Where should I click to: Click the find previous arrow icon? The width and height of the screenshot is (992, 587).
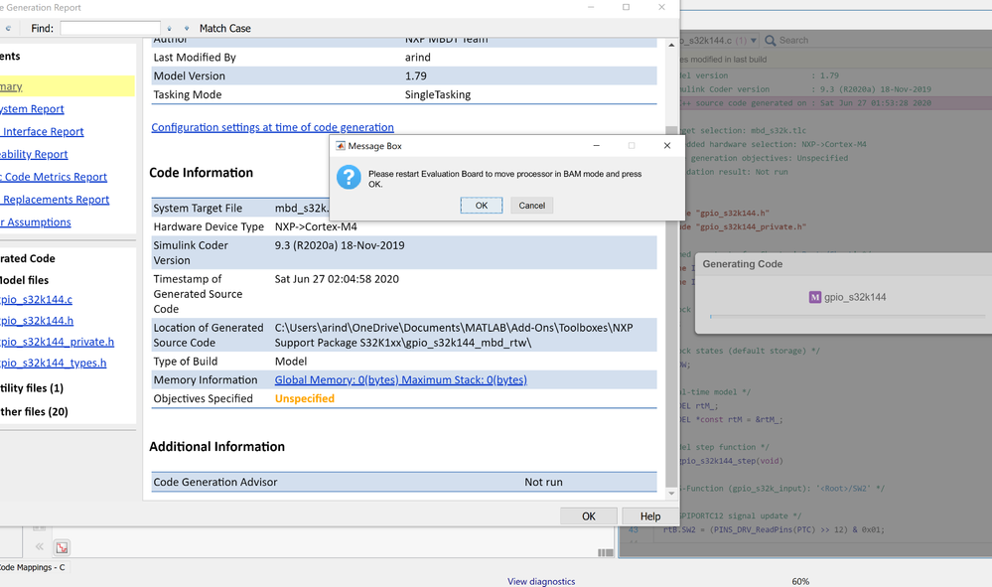(170, 29)
